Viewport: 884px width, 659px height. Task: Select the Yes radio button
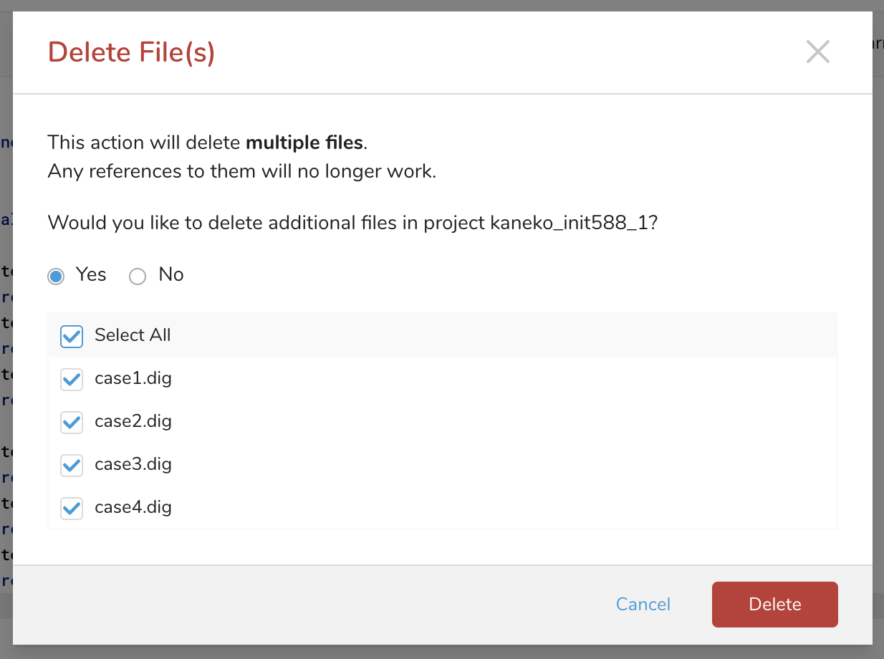tap(56, 276)
